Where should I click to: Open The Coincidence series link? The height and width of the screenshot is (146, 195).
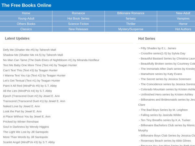point(168,84)
